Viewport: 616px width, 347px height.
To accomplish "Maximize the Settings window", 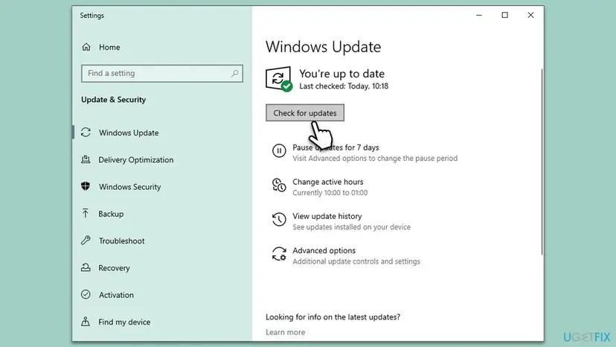I will coord(505,15).
